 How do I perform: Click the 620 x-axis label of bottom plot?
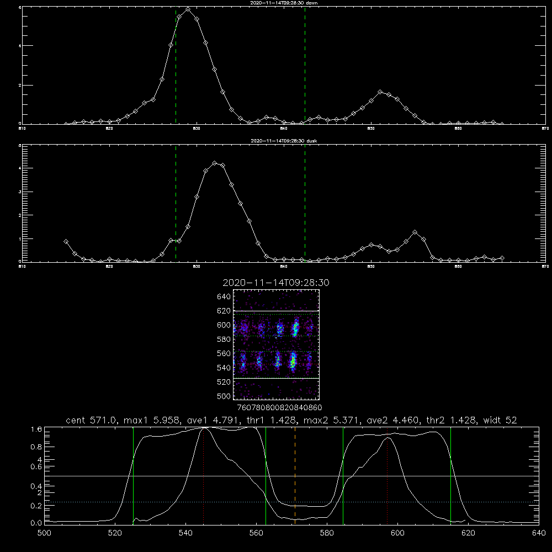click(468, 533)
